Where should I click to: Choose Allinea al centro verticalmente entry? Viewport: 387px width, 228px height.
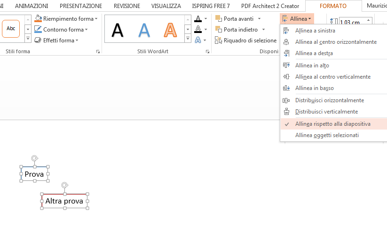[334, 77]
